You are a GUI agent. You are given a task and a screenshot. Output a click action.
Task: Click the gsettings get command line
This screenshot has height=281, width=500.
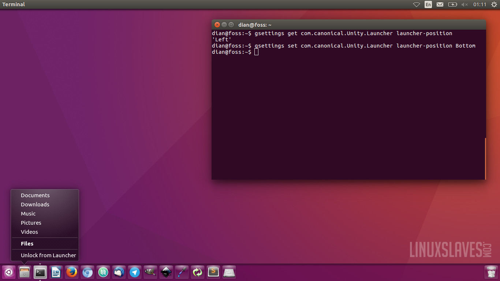332,33
